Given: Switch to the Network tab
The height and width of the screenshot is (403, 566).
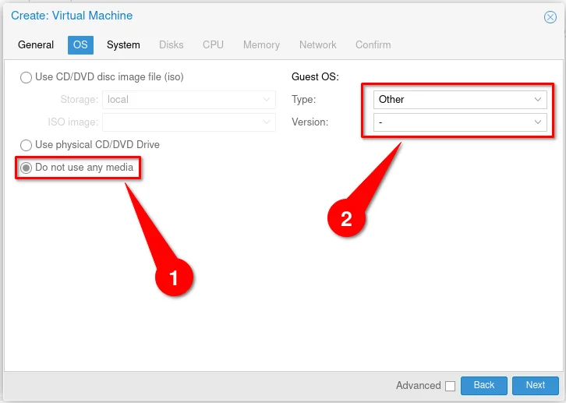Looking at the screenshot, I should click(x=317, y=44).
